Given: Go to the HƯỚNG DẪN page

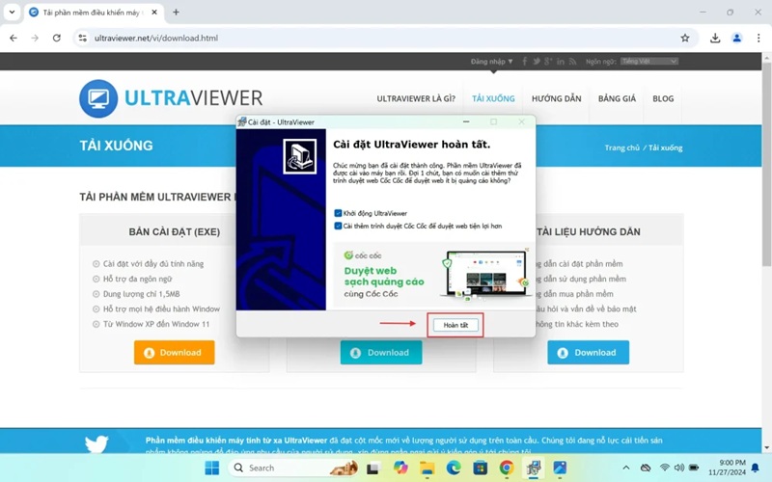Looking at the screenshot, I should click(556, 98).
